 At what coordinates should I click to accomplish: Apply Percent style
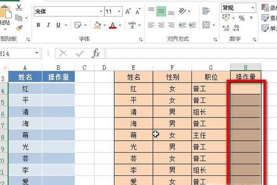[241, 18]
